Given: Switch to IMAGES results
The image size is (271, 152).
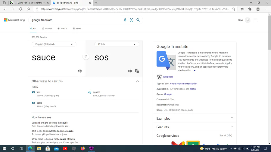Looking at the screenshot, I should pyautogui.click(x=47, y=29).
